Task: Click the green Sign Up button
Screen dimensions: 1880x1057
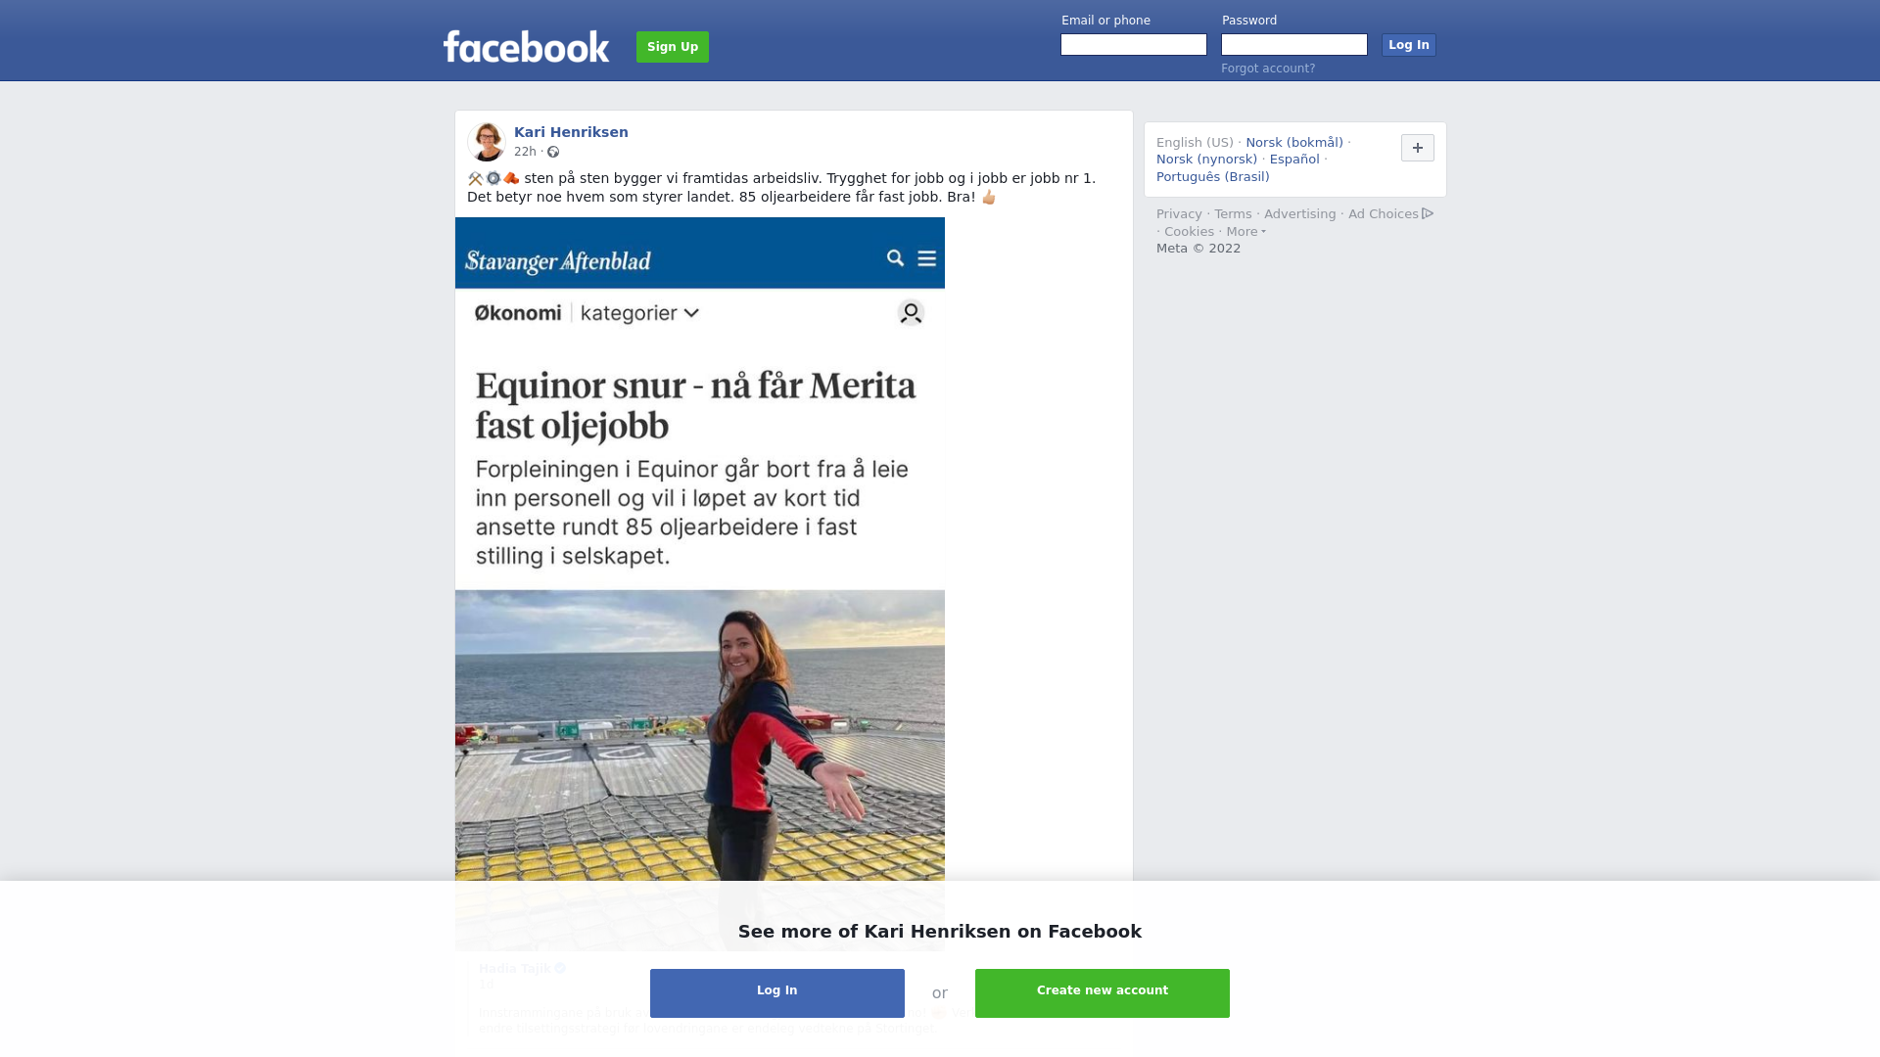Action: (x=673, y=47)
